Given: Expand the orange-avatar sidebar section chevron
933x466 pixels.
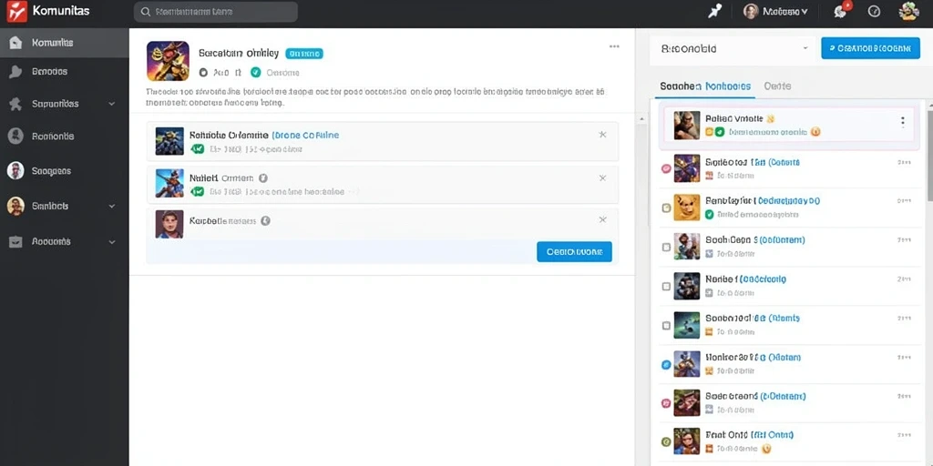Looking at the screenshot, I should tap(112, 207).
